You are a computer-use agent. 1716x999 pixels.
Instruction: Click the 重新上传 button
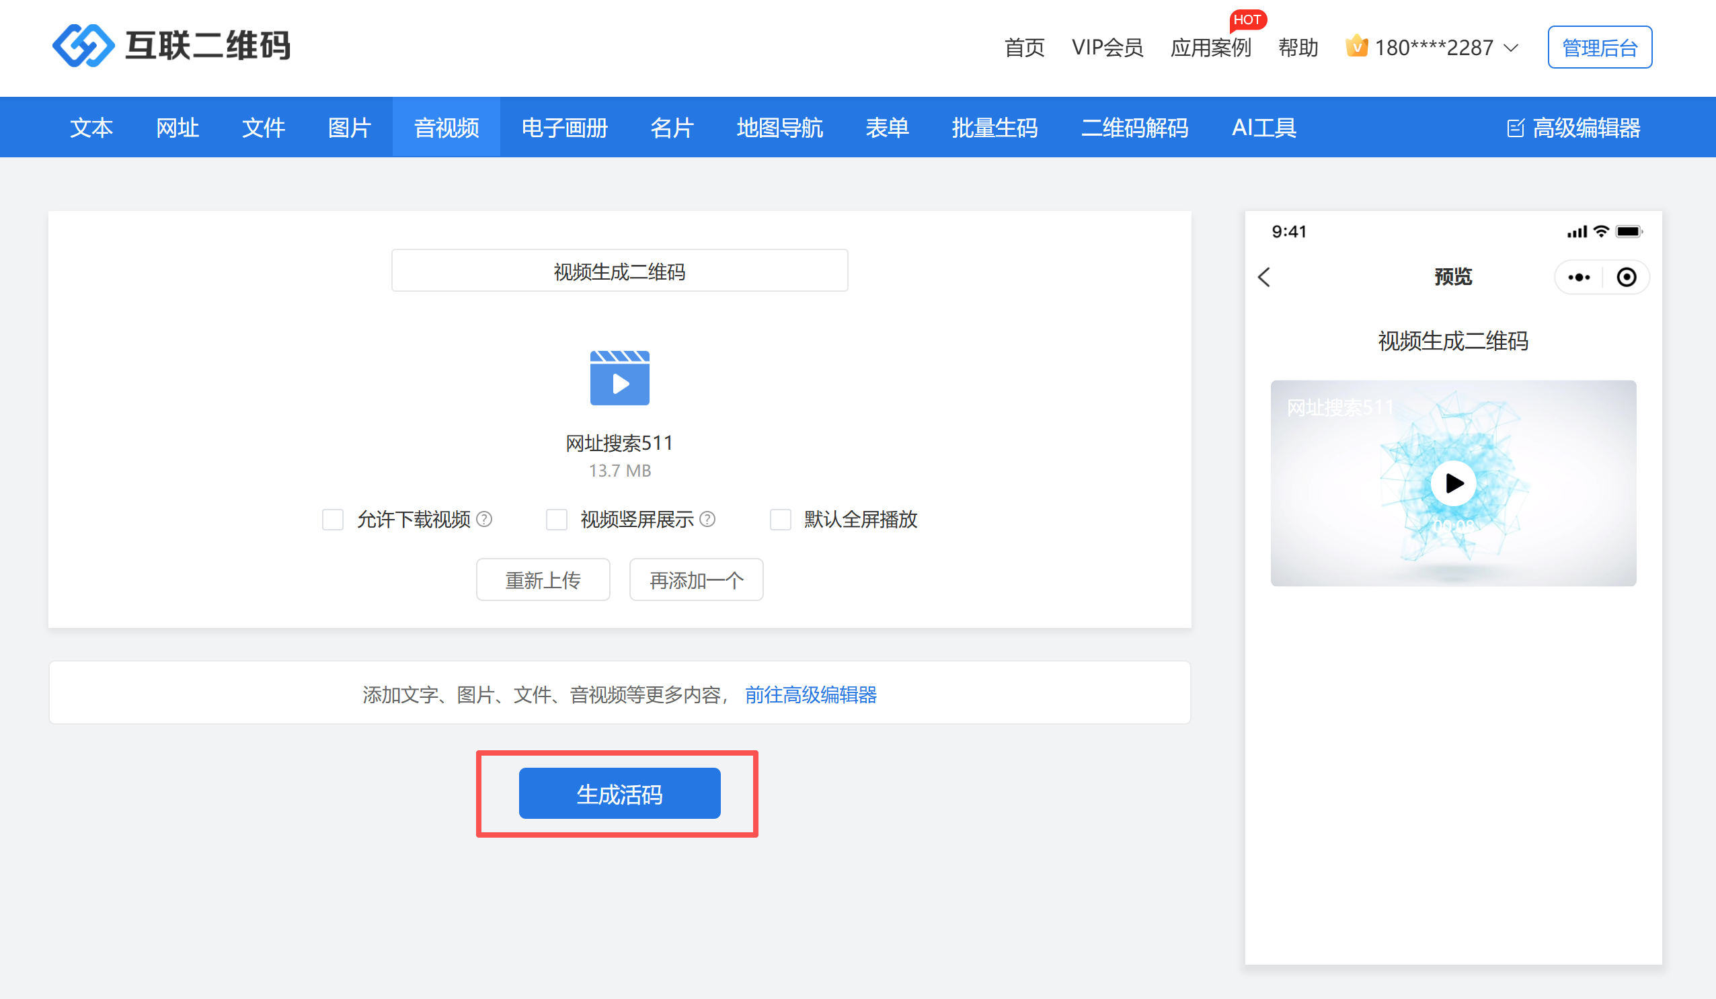tap(543, 580)
